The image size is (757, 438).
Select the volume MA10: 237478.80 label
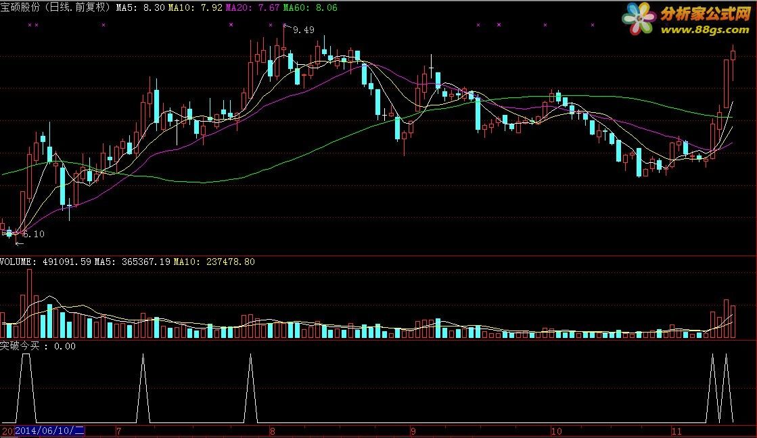[x=214, y=262]
